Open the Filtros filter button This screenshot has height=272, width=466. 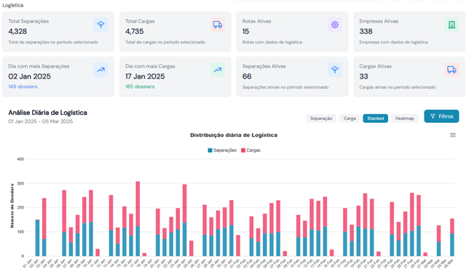coord(441,116)
